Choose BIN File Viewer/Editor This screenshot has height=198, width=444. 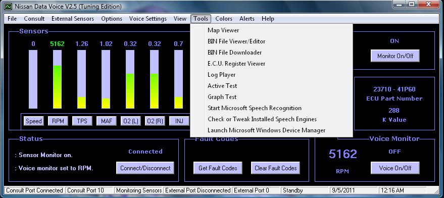[x=271, y=41]
